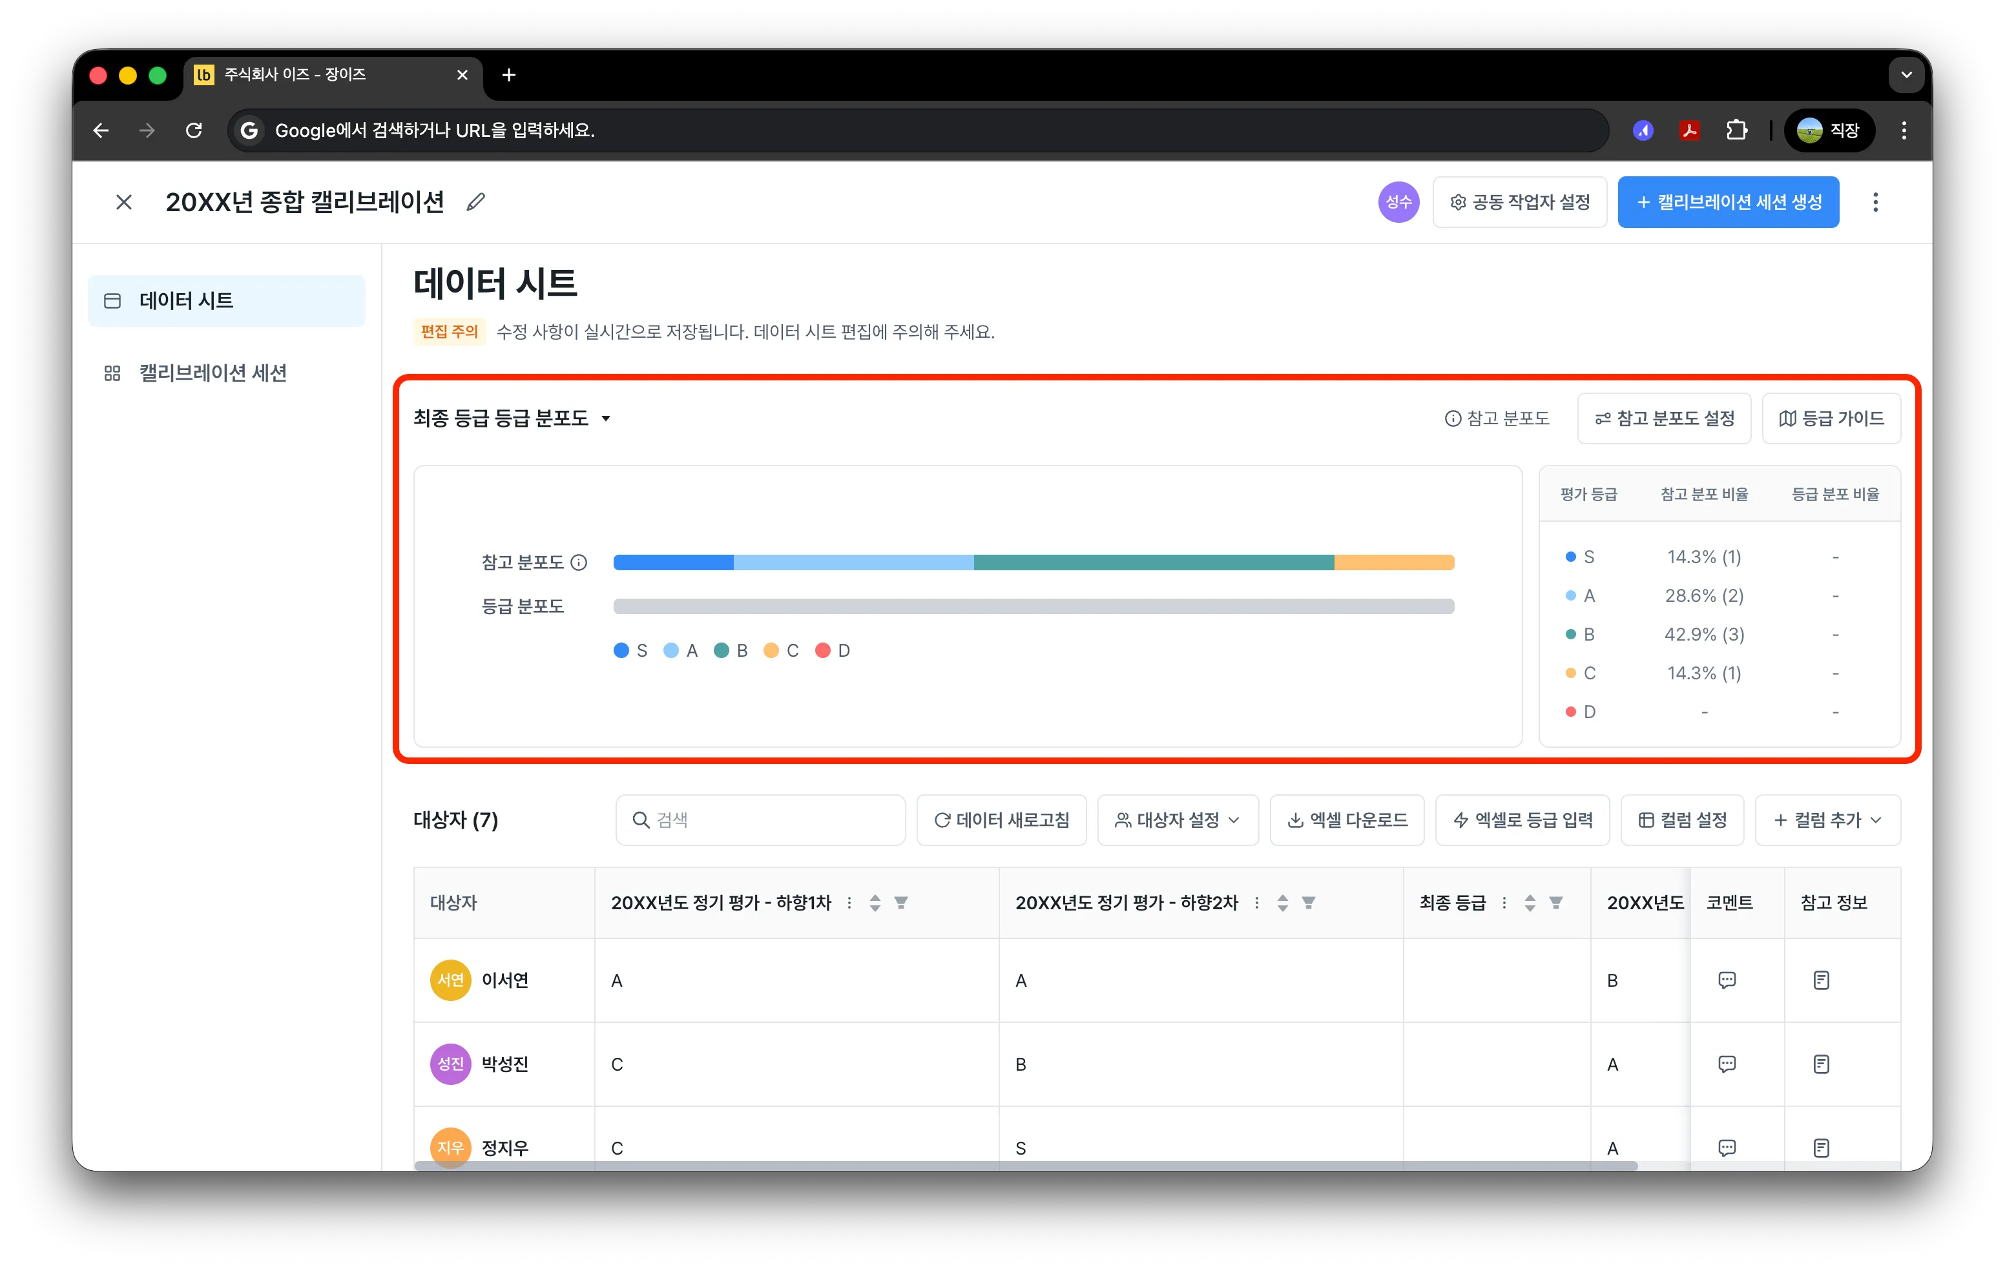Select the 데이터 시트 sidebar item
The width and height of the screenshot is (2005, 1267).
tap(227, 300)
